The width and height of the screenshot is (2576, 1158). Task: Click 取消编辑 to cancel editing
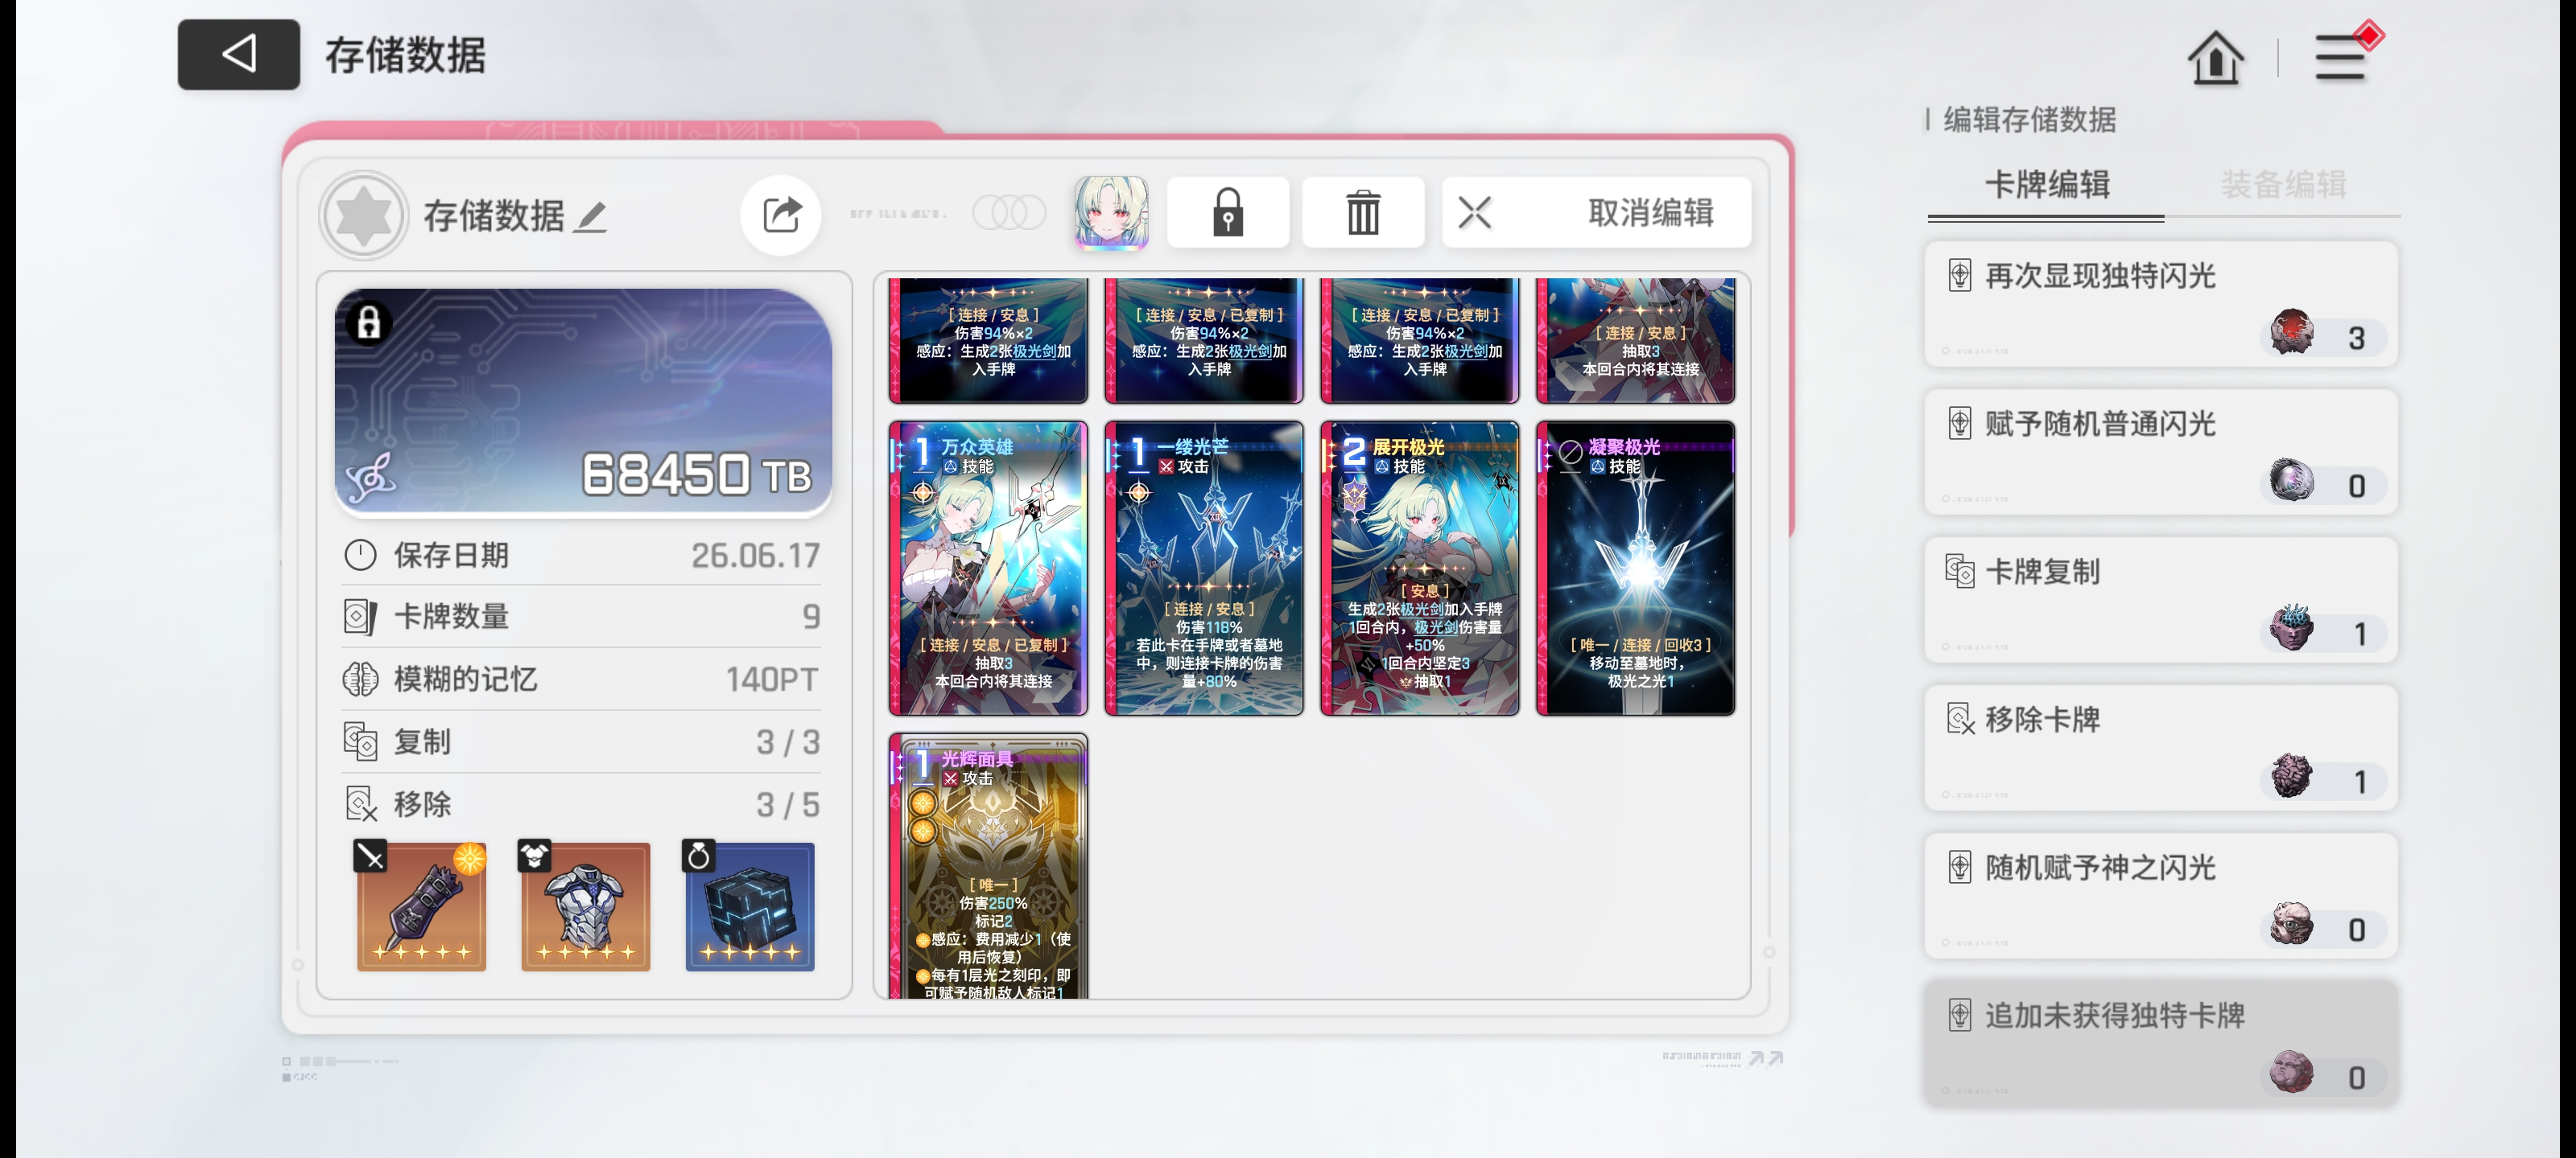(x=1596, y=211)
